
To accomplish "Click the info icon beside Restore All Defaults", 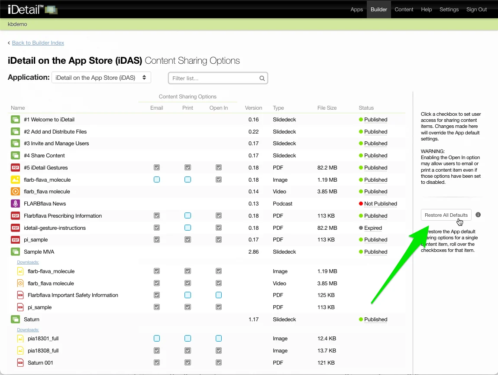I will (x=478, y=215).
